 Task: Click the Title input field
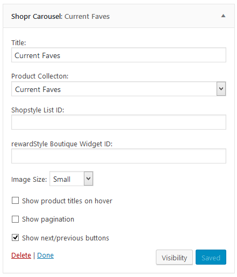[x=119, y=55]
